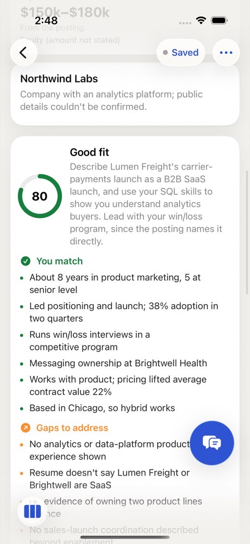
Task: Select the Messaging ownership at Brightwell Health item
Action: 118,363
